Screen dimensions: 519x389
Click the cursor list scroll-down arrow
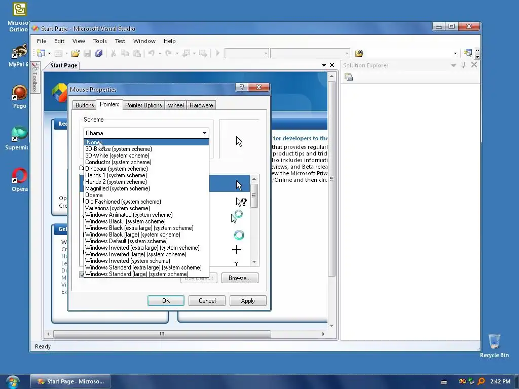pyautogui.click(x=254, y=262)
